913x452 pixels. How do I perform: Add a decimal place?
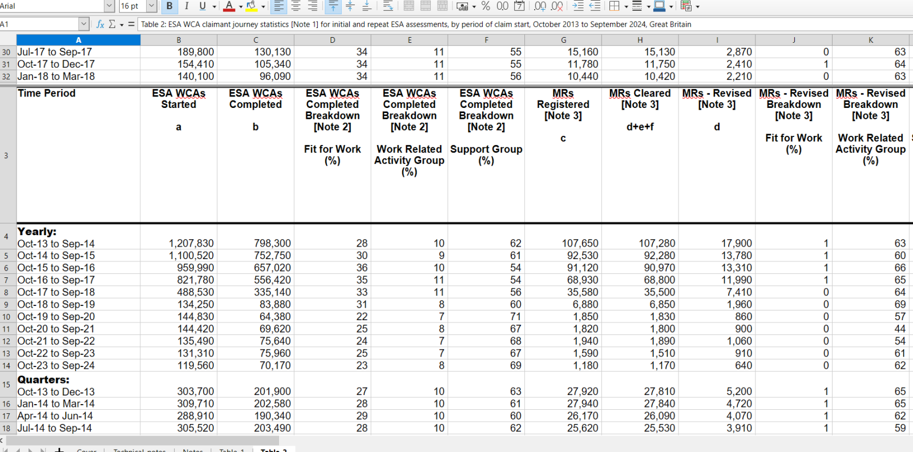click(x=540, y=6)
